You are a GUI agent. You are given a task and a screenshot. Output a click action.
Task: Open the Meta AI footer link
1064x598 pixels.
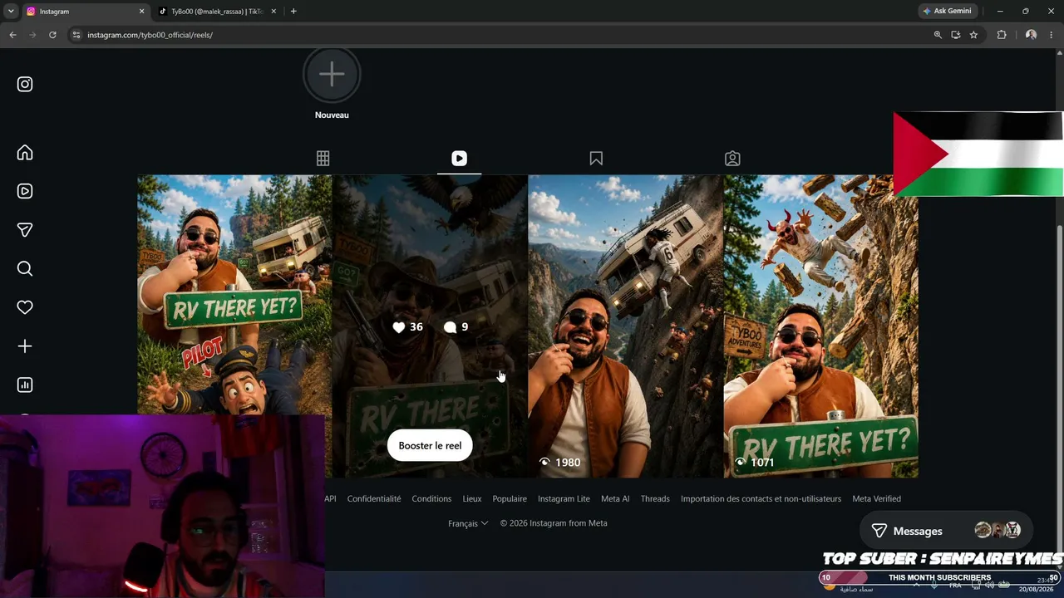(615, 499)
